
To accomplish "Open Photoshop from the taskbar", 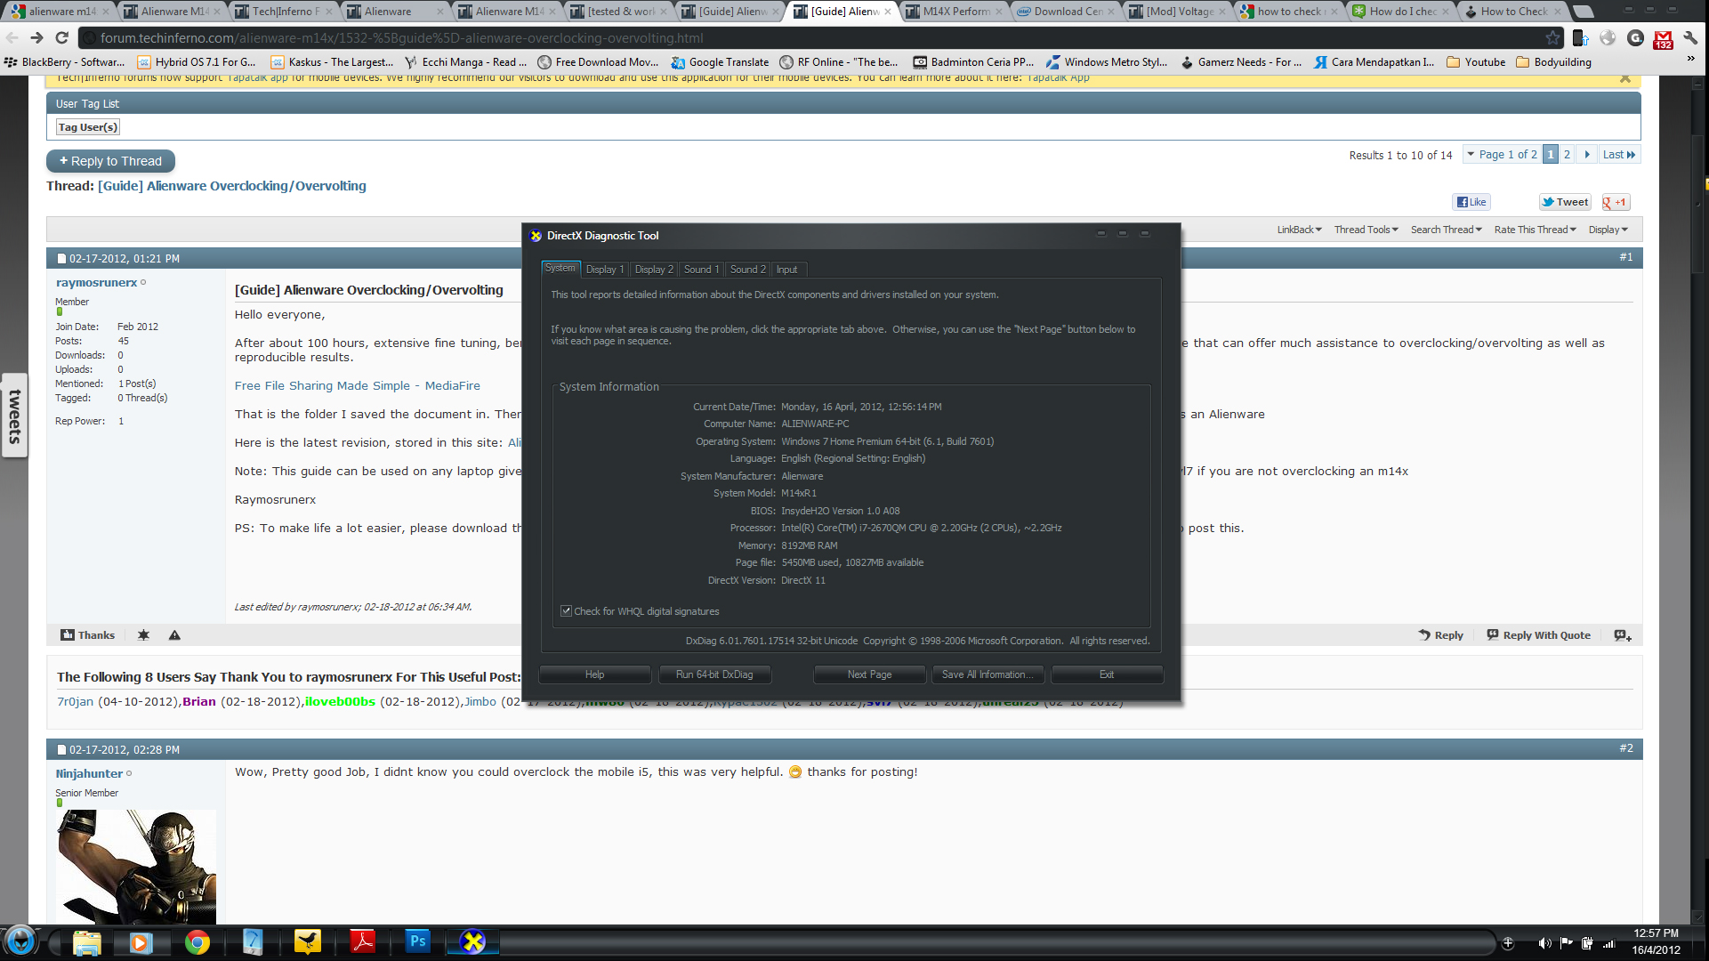I will click(x=417, y=941).
